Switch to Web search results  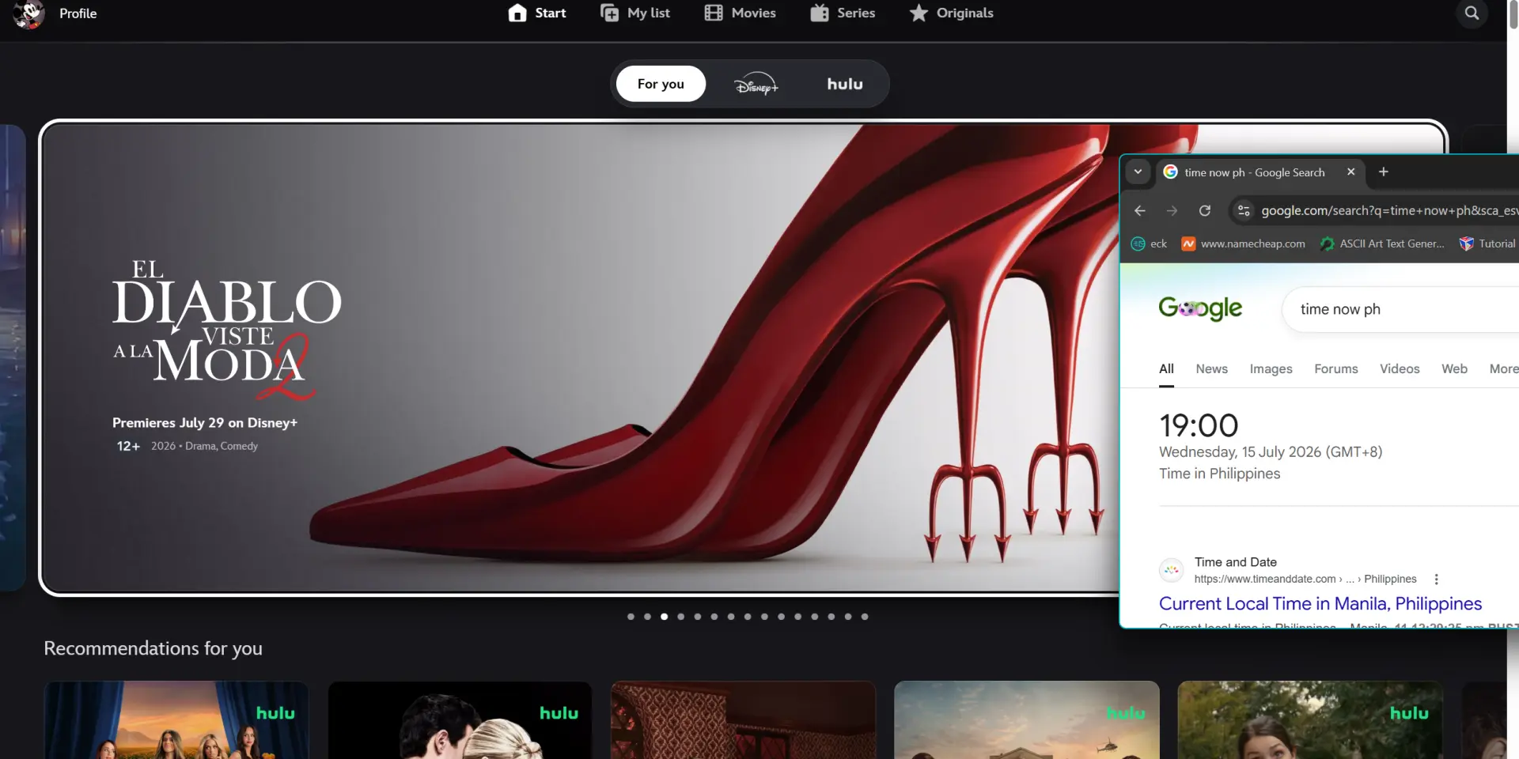1454,368
